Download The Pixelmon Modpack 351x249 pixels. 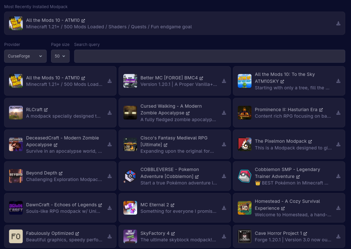click(338, 144)
